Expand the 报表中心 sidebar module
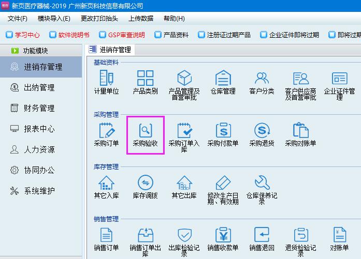 39,129
